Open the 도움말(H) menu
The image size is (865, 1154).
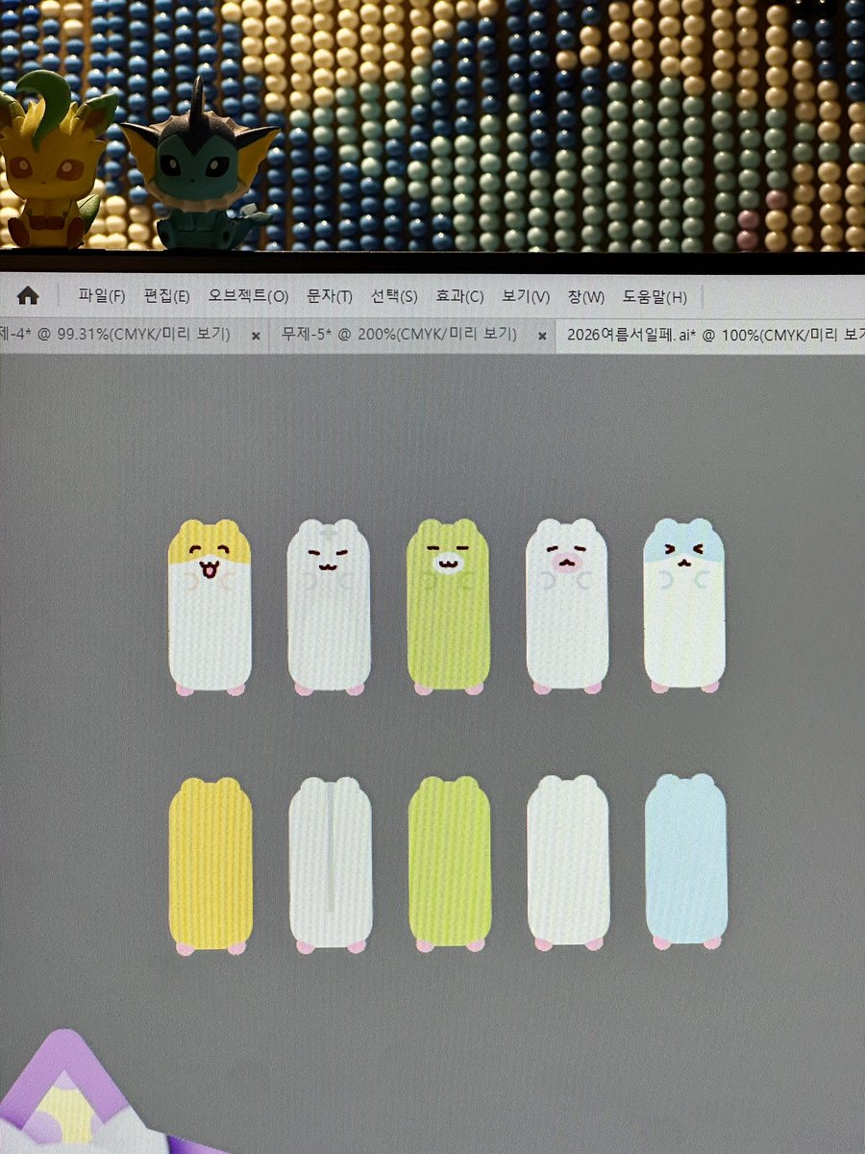655,296
